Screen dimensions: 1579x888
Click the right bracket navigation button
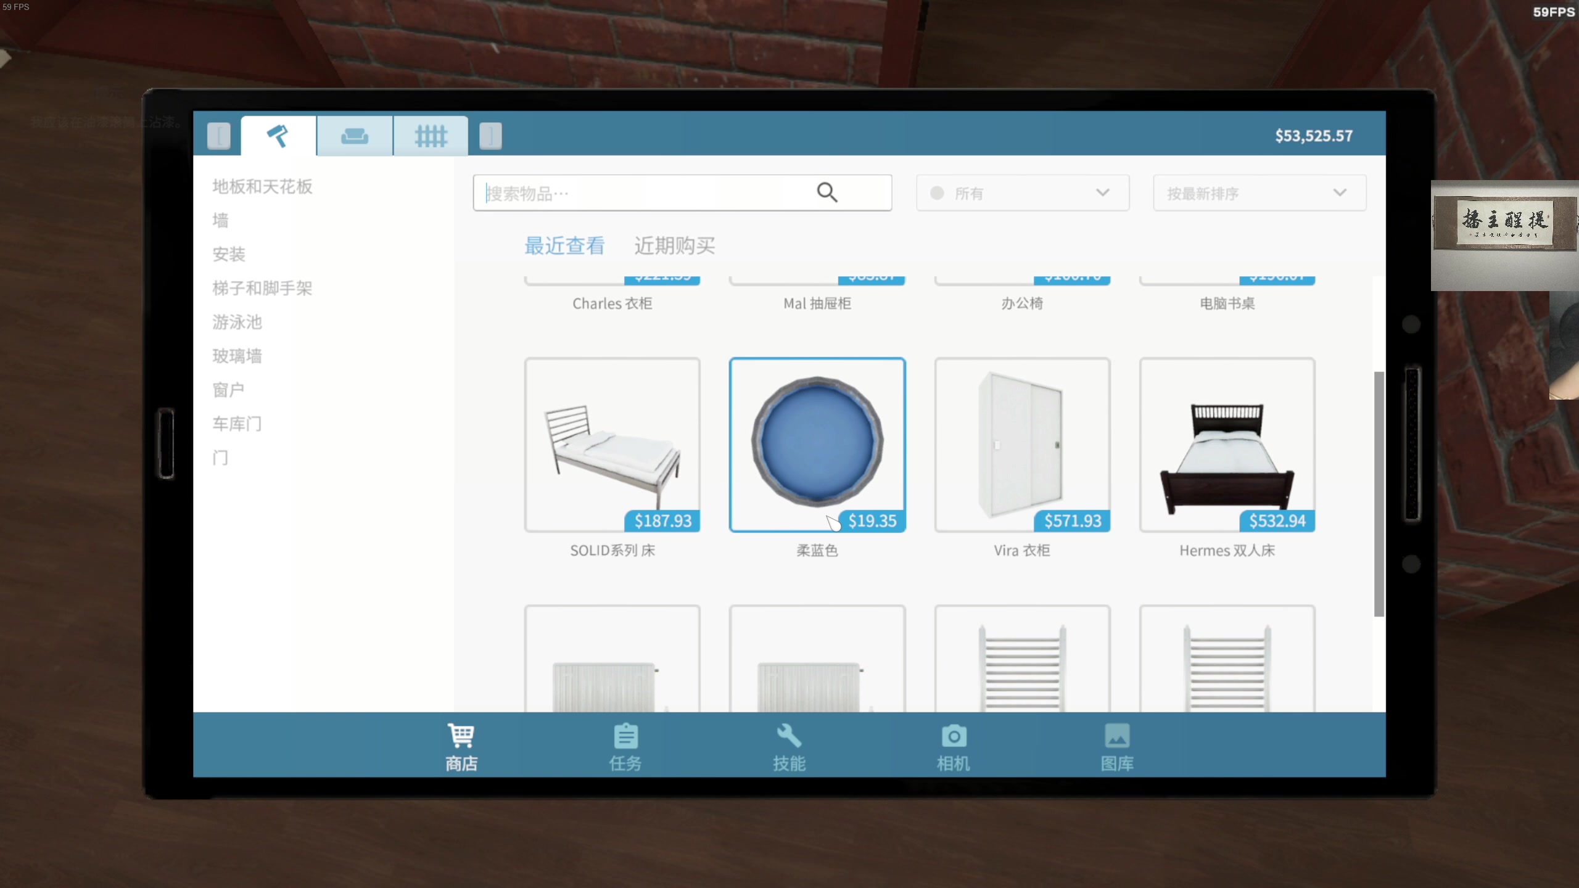[490, 136]
